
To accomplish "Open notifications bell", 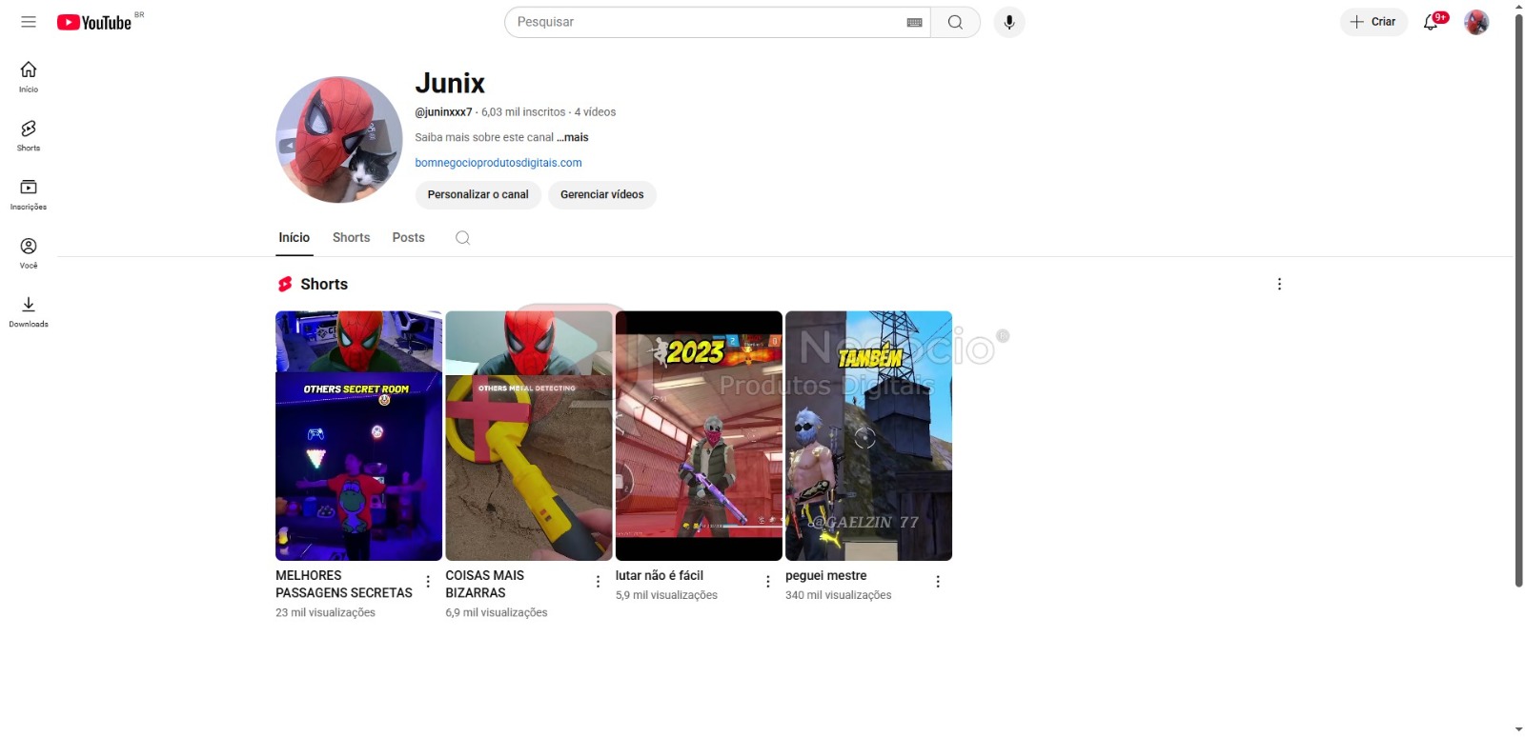I will [x=1432, y=22].
